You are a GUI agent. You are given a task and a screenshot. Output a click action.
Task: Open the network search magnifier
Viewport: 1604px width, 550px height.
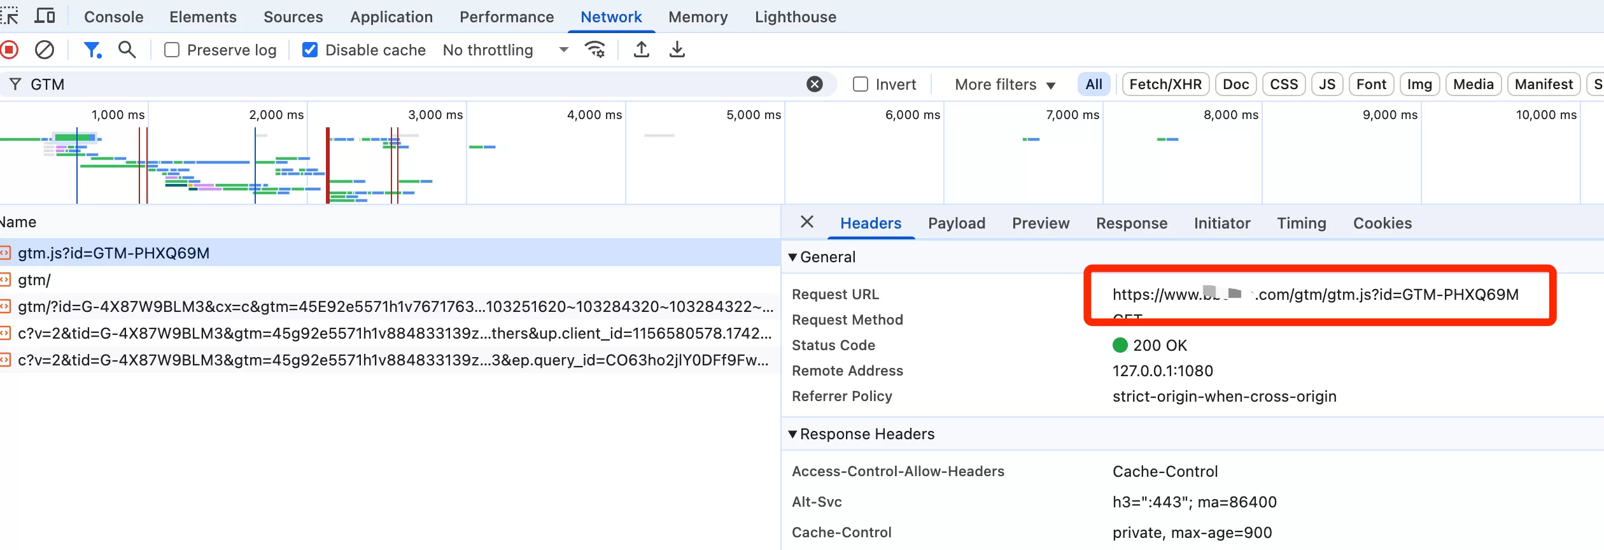point(127,50)
